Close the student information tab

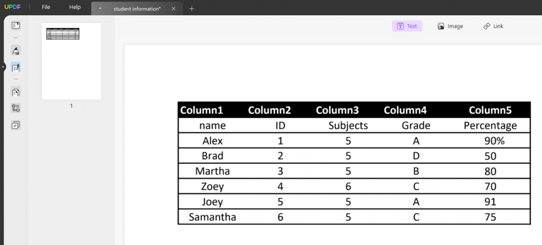click(174, 8)
